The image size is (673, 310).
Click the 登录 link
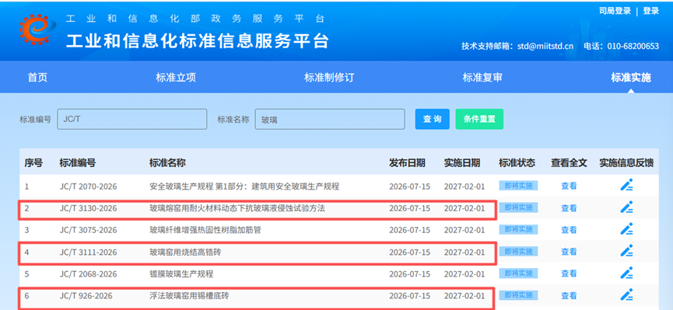[650, 11]
